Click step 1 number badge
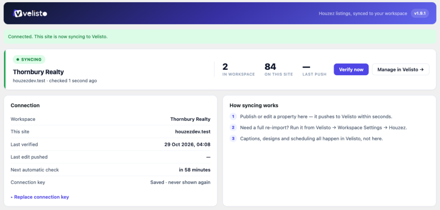The image size is (440, 210). [233, 116]
